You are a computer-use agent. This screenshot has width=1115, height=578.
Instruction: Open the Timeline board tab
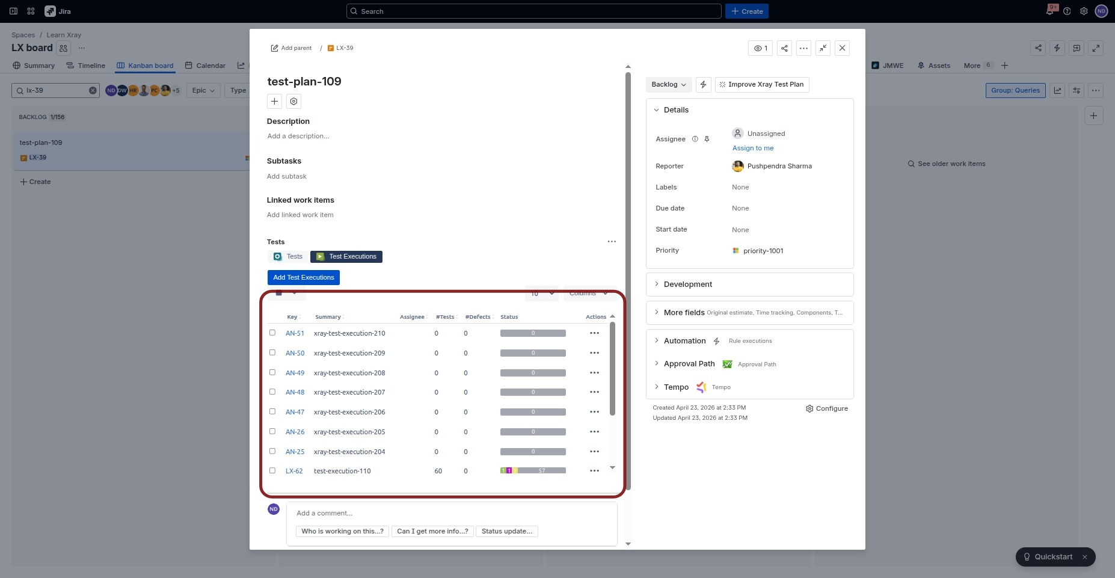[x=85, y=66]
